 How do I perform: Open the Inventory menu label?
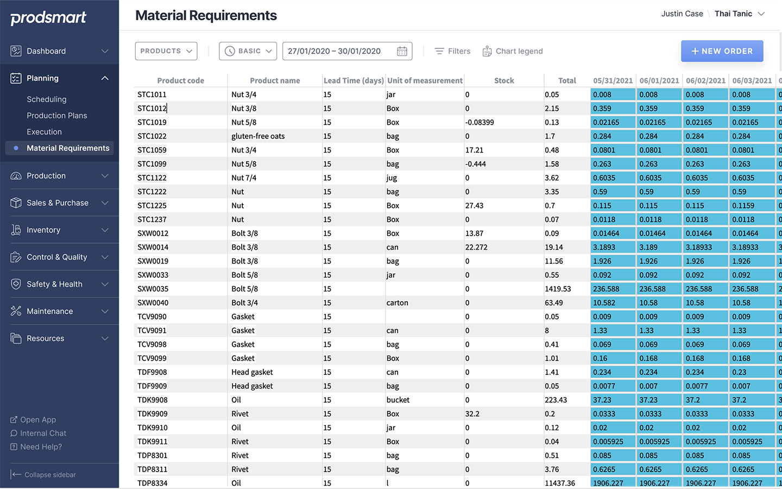(x=43, y=230)
